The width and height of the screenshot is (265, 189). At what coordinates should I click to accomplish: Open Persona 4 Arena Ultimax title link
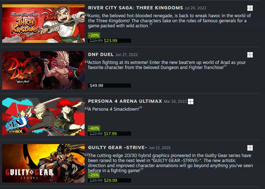(x=125, y=101)
